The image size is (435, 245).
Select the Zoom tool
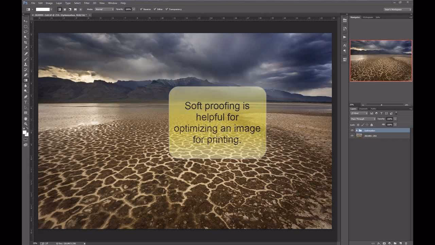[x=25, y=124]
